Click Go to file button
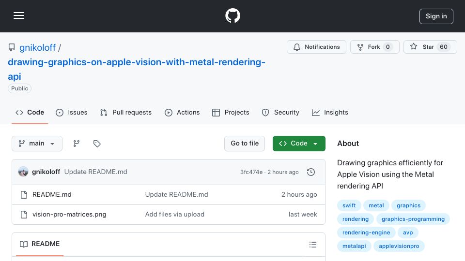 245,144
